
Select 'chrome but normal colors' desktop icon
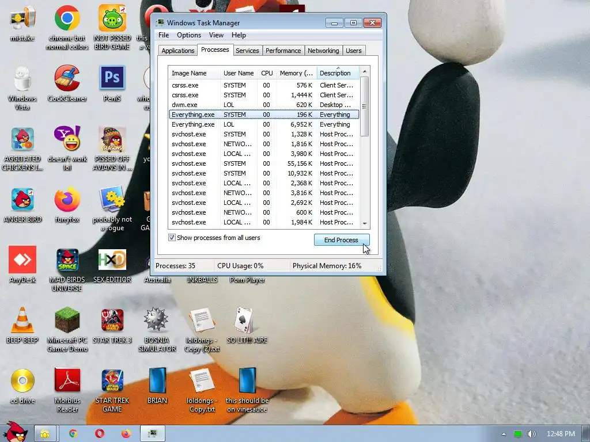click(67, 27)
